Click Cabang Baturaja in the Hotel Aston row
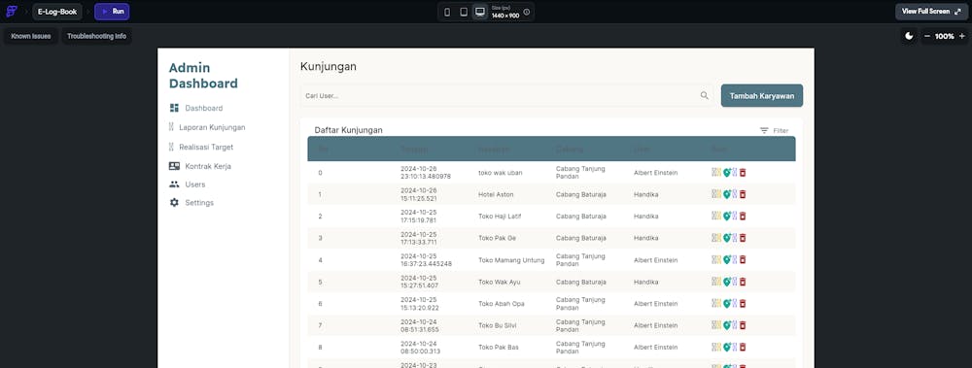972x368 pixels. click(x=581, y=194)
